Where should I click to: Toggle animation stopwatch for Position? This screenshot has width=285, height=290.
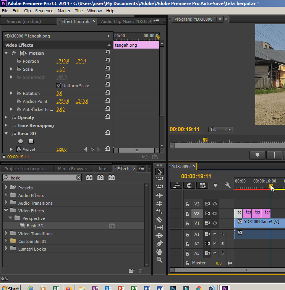tap(19, 61)
